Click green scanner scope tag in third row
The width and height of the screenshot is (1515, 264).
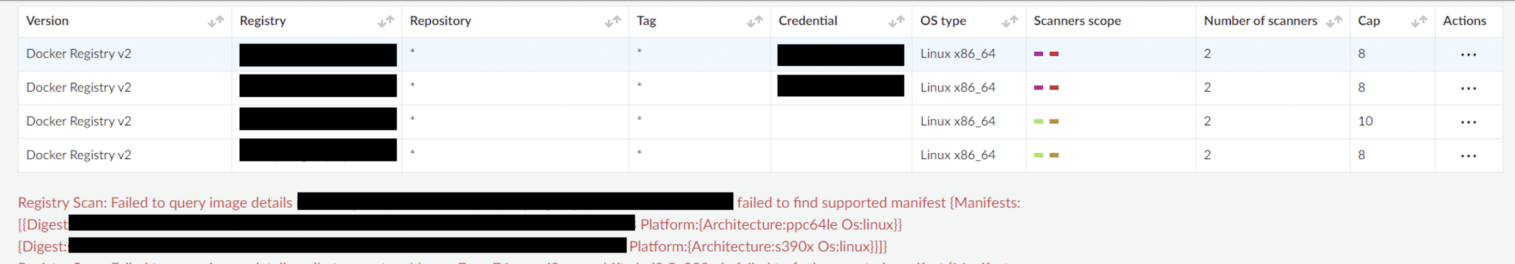[1039, 122]
